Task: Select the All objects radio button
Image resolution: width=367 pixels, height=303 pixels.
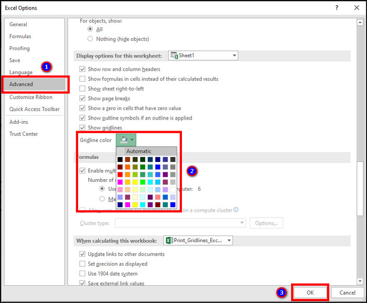Action: coord(90,29)
